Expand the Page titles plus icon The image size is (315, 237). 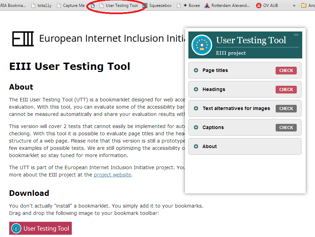coord(196,70)
